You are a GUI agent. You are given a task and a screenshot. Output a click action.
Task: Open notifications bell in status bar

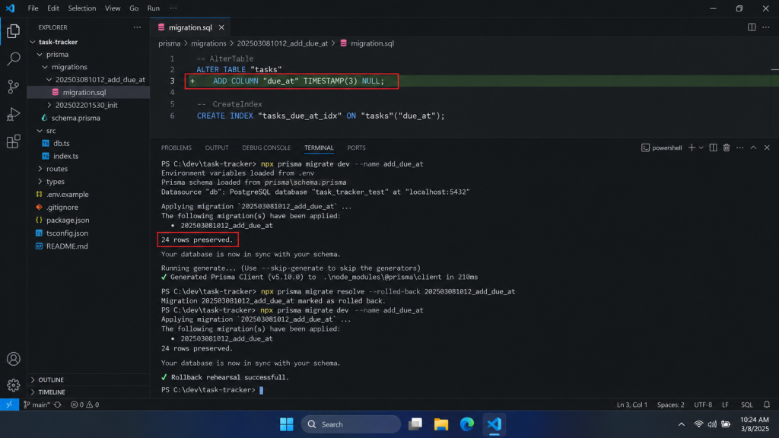[x=767, y=405]
